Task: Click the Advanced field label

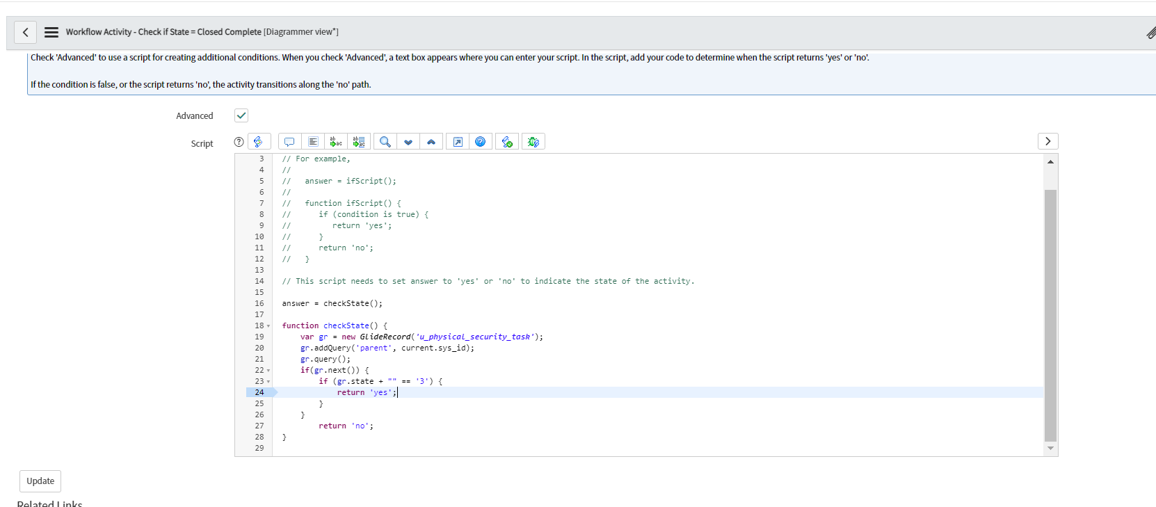Action: click(195, 116)
